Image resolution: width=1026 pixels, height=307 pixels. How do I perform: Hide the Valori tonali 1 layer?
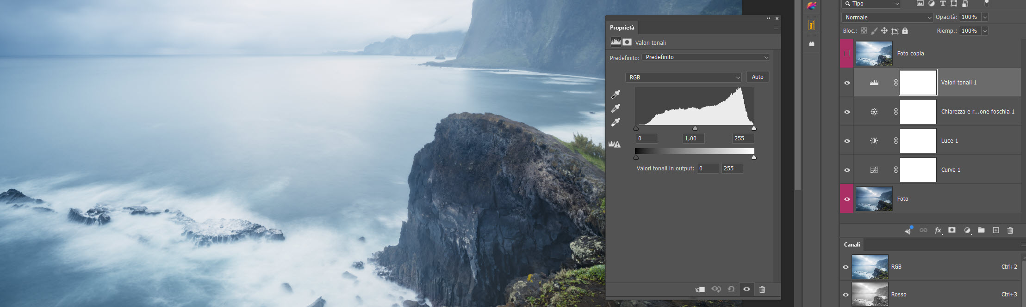coord(847,83)
